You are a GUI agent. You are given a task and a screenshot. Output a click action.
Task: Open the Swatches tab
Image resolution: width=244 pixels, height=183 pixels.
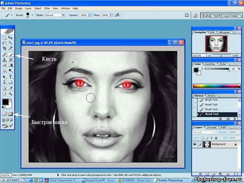point(210,64)
